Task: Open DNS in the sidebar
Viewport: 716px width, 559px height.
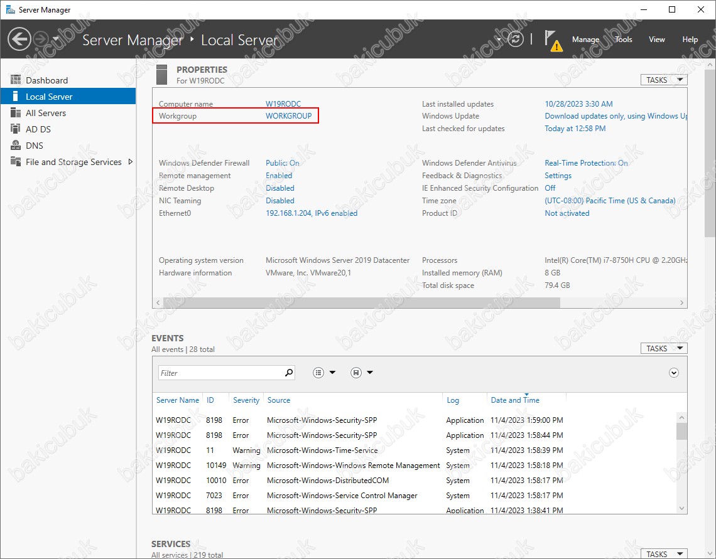Action: pos(68,146)
